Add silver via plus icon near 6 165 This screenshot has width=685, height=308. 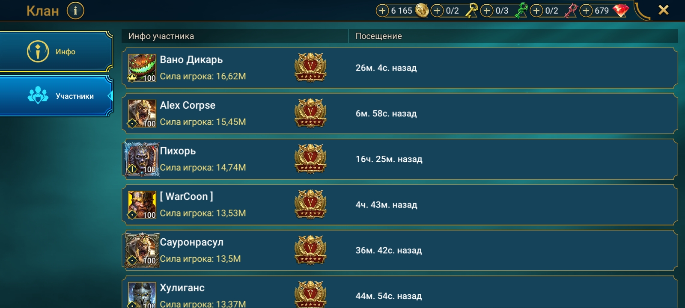[x=382, y=10]
